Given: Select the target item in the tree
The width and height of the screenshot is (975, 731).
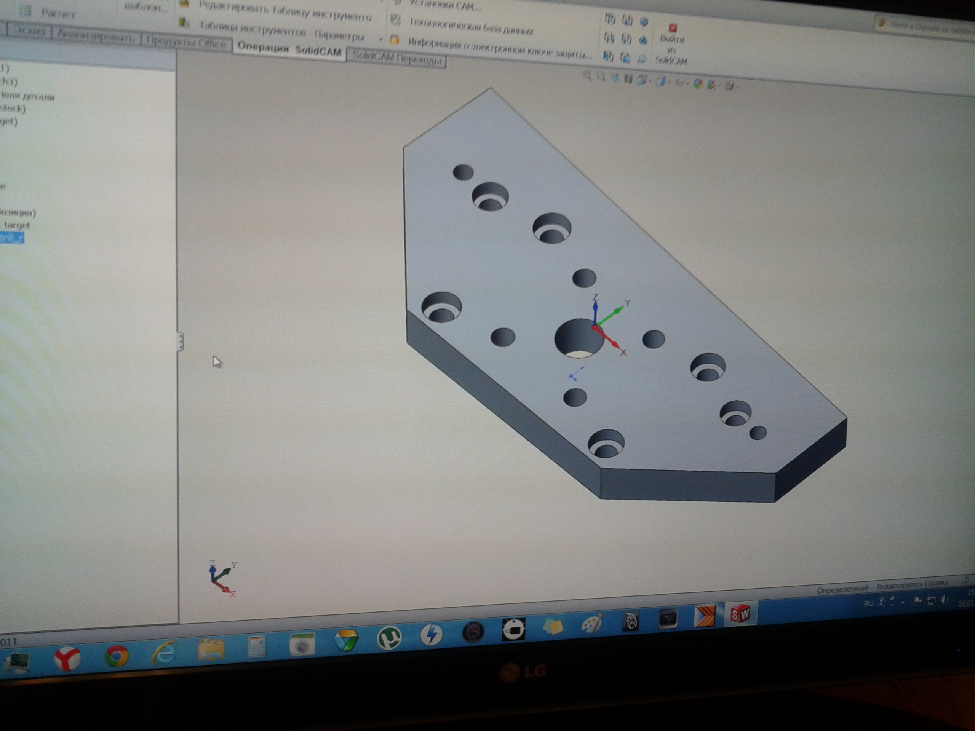Looking at the screenshot, I should coord(16,225).
